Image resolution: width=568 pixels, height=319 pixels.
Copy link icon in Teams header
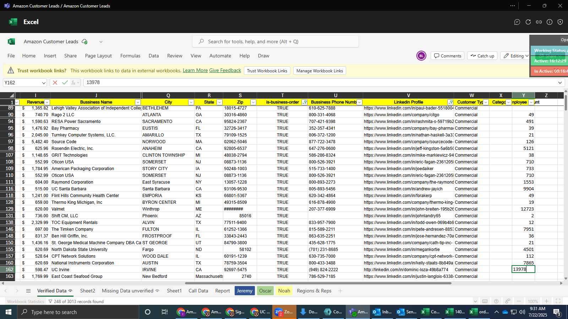pyautogui.click(x=539, y=22)
